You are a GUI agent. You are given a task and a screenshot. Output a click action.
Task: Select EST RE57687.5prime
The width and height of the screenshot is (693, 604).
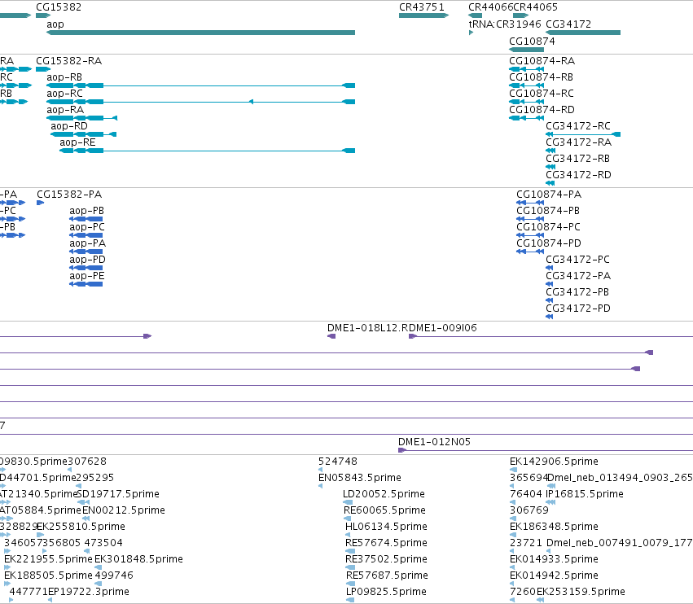350,584
